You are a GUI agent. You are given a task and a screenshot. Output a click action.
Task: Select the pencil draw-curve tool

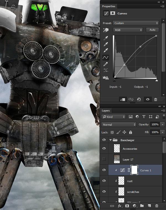tap(105, 64)
